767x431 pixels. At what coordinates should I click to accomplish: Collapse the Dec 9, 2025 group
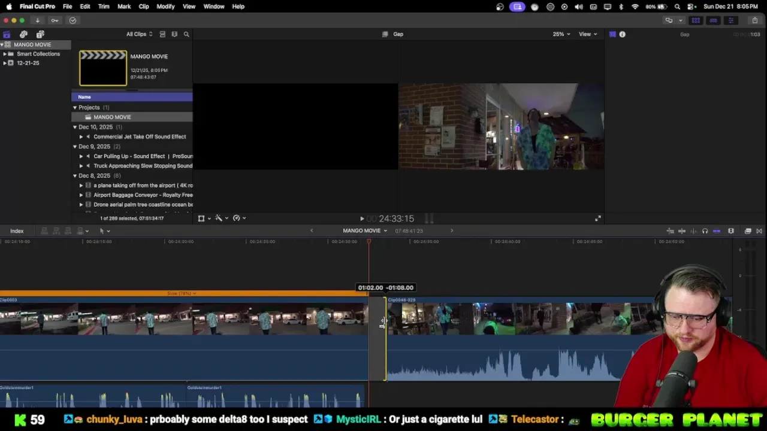point(75,147)
